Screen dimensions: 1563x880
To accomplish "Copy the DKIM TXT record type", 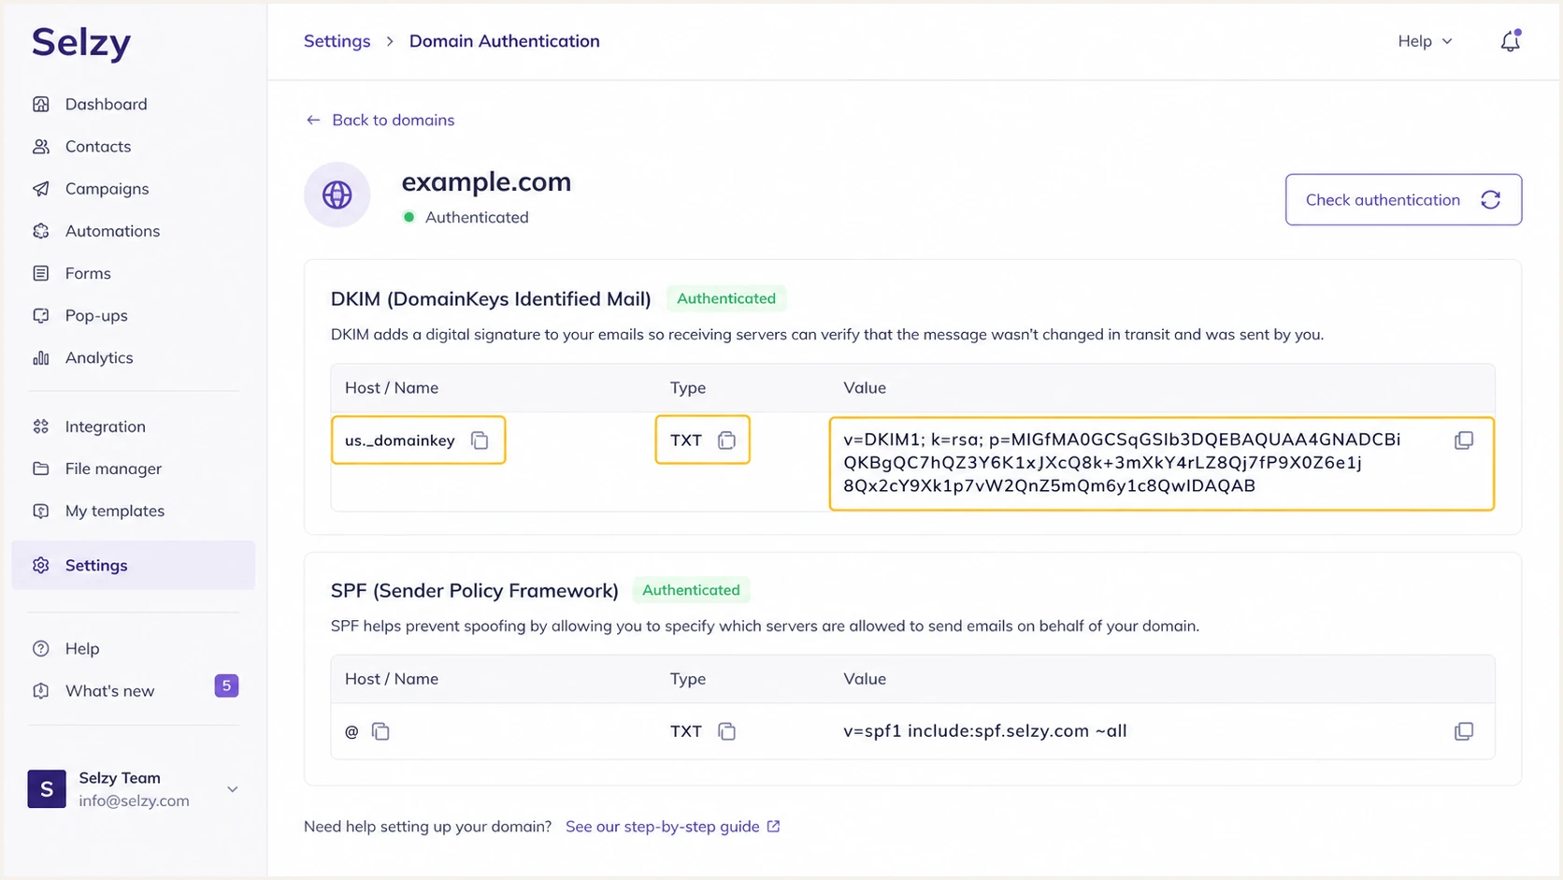I will point(726,440).
